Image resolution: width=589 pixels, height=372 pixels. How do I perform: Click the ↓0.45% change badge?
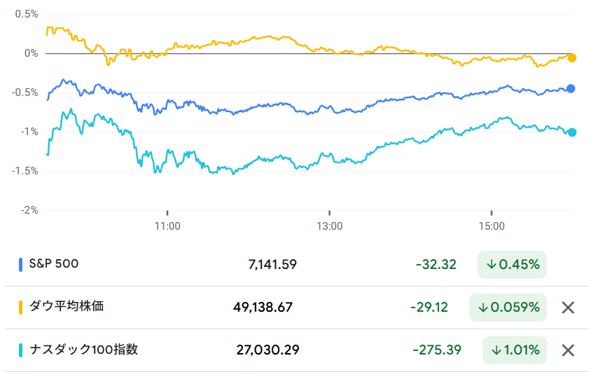[512, 265]
